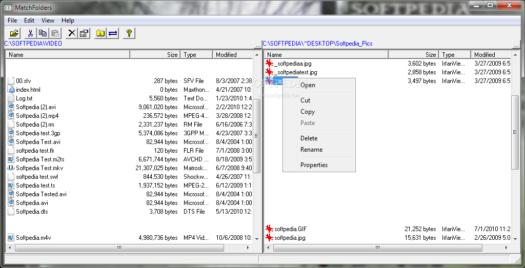Choose Cut in the context menu

(319, 100)
